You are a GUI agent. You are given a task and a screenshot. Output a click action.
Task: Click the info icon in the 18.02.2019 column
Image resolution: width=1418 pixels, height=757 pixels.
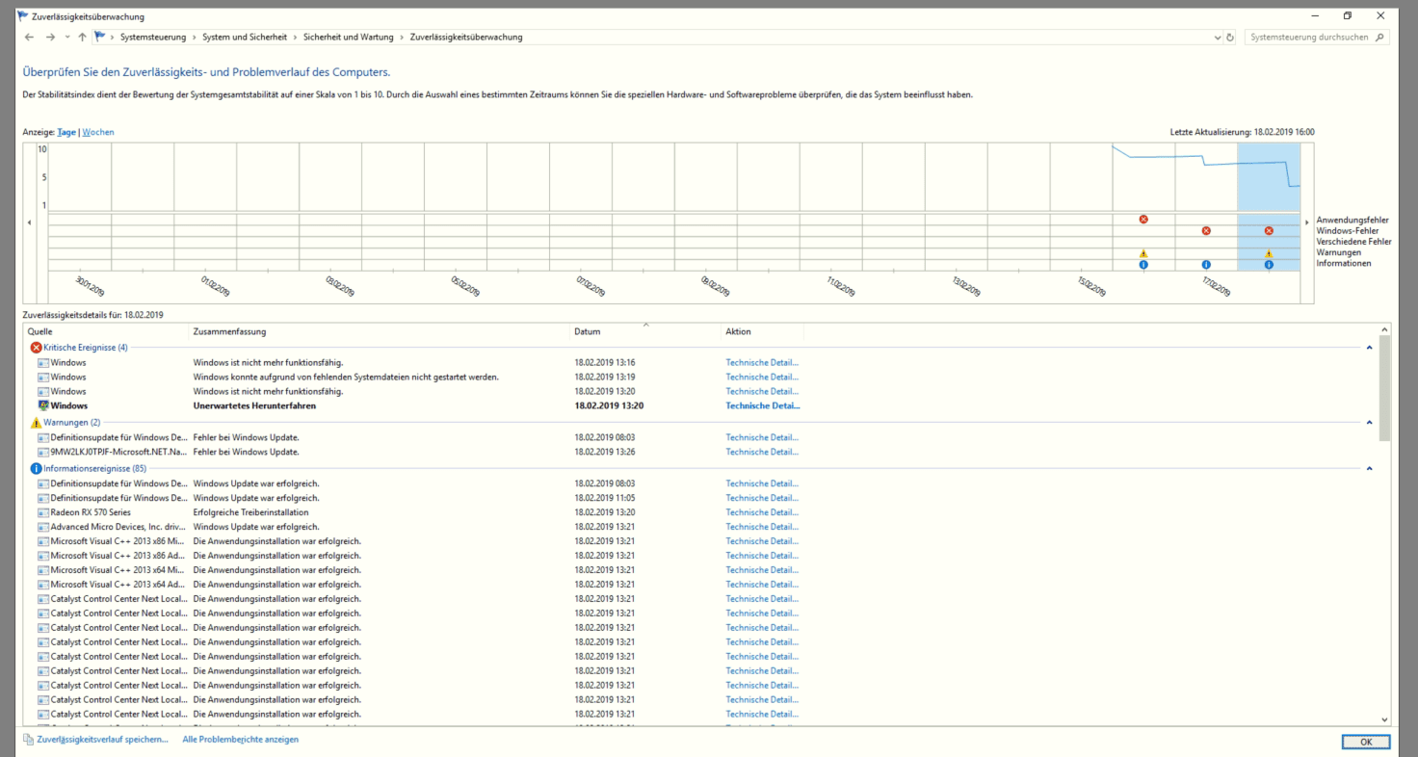pos(1269,264)
